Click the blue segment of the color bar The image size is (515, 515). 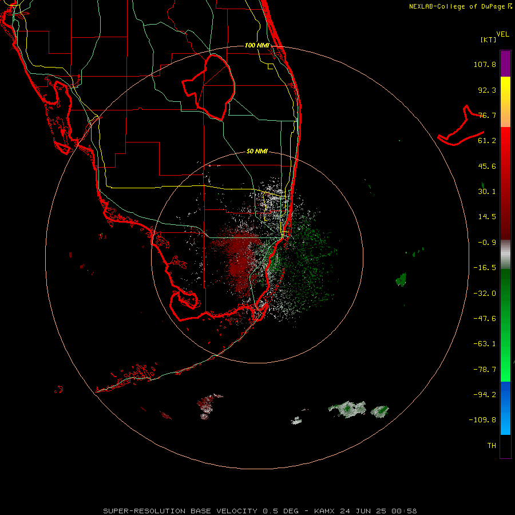pos(505,408)
